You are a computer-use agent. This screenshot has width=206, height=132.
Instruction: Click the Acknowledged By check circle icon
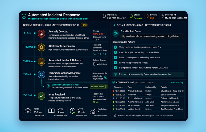[x=106, y=77]
